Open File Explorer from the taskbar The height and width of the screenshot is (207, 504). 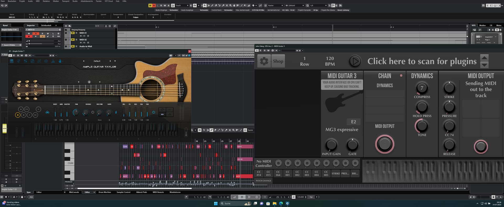(275, 203)
